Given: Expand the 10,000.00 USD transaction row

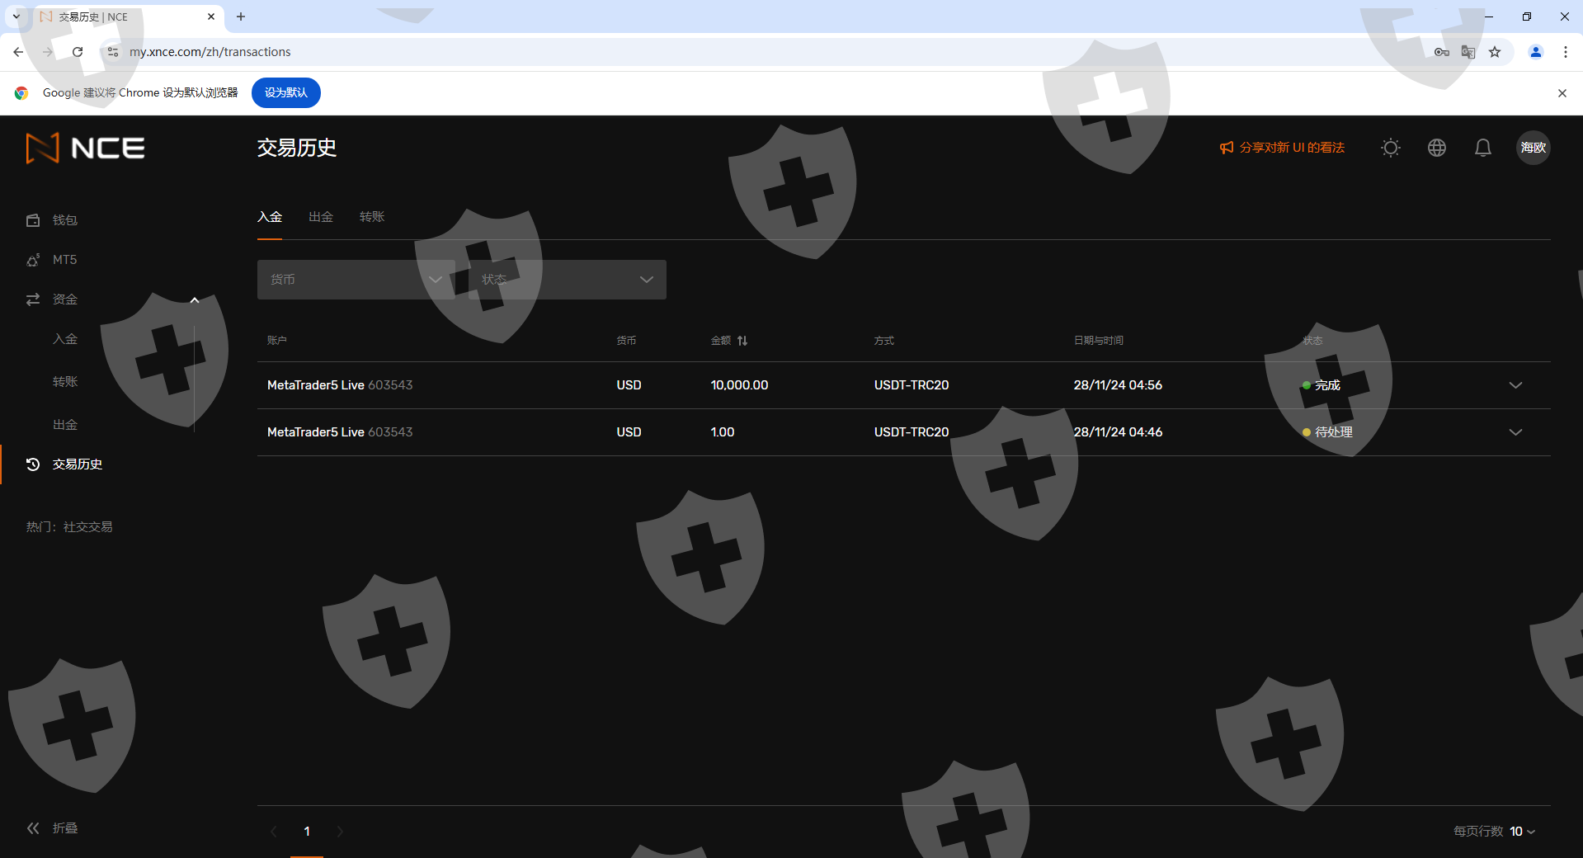Looking at the screenshot, I should coord(1515,385).
